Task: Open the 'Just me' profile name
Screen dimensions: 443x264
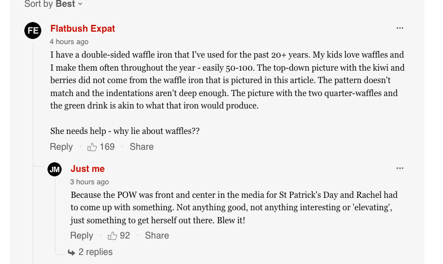Action: 88,169
